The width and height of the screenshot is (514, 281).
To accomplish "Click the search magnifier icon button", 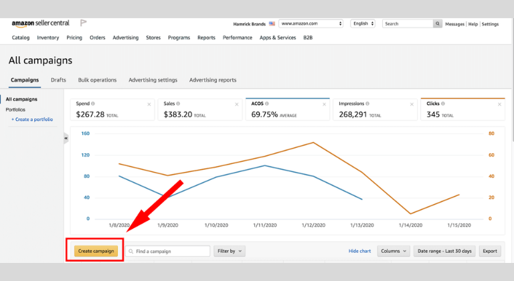I will pos(438,23).
